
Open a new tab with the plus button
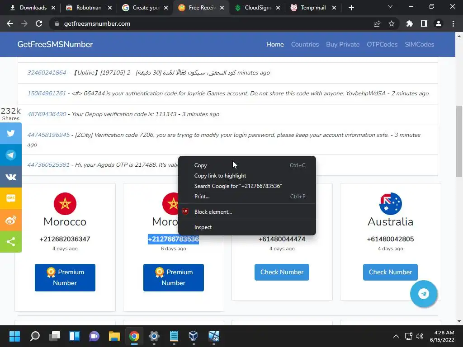[351, 8]
